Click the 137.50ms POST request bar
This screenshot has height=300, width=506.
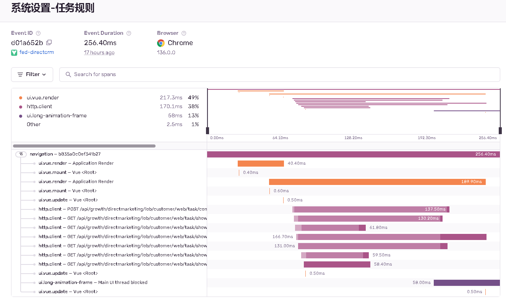point(371,209)
